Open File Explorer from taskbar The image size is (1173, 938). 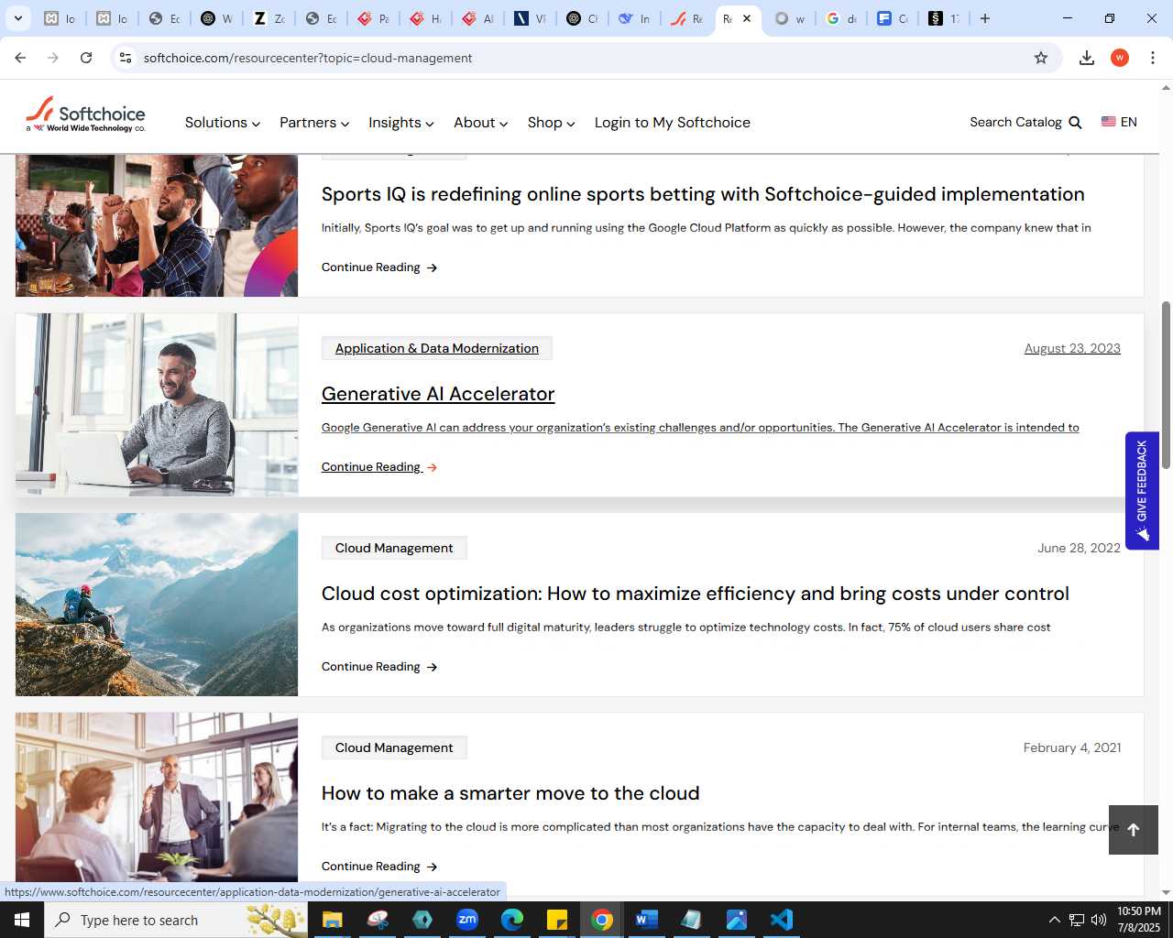click(332, 920)
